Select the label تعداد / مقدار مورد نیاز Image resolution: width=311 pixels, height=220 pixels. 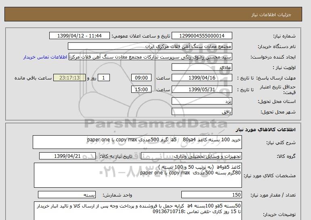click(273, 195)
